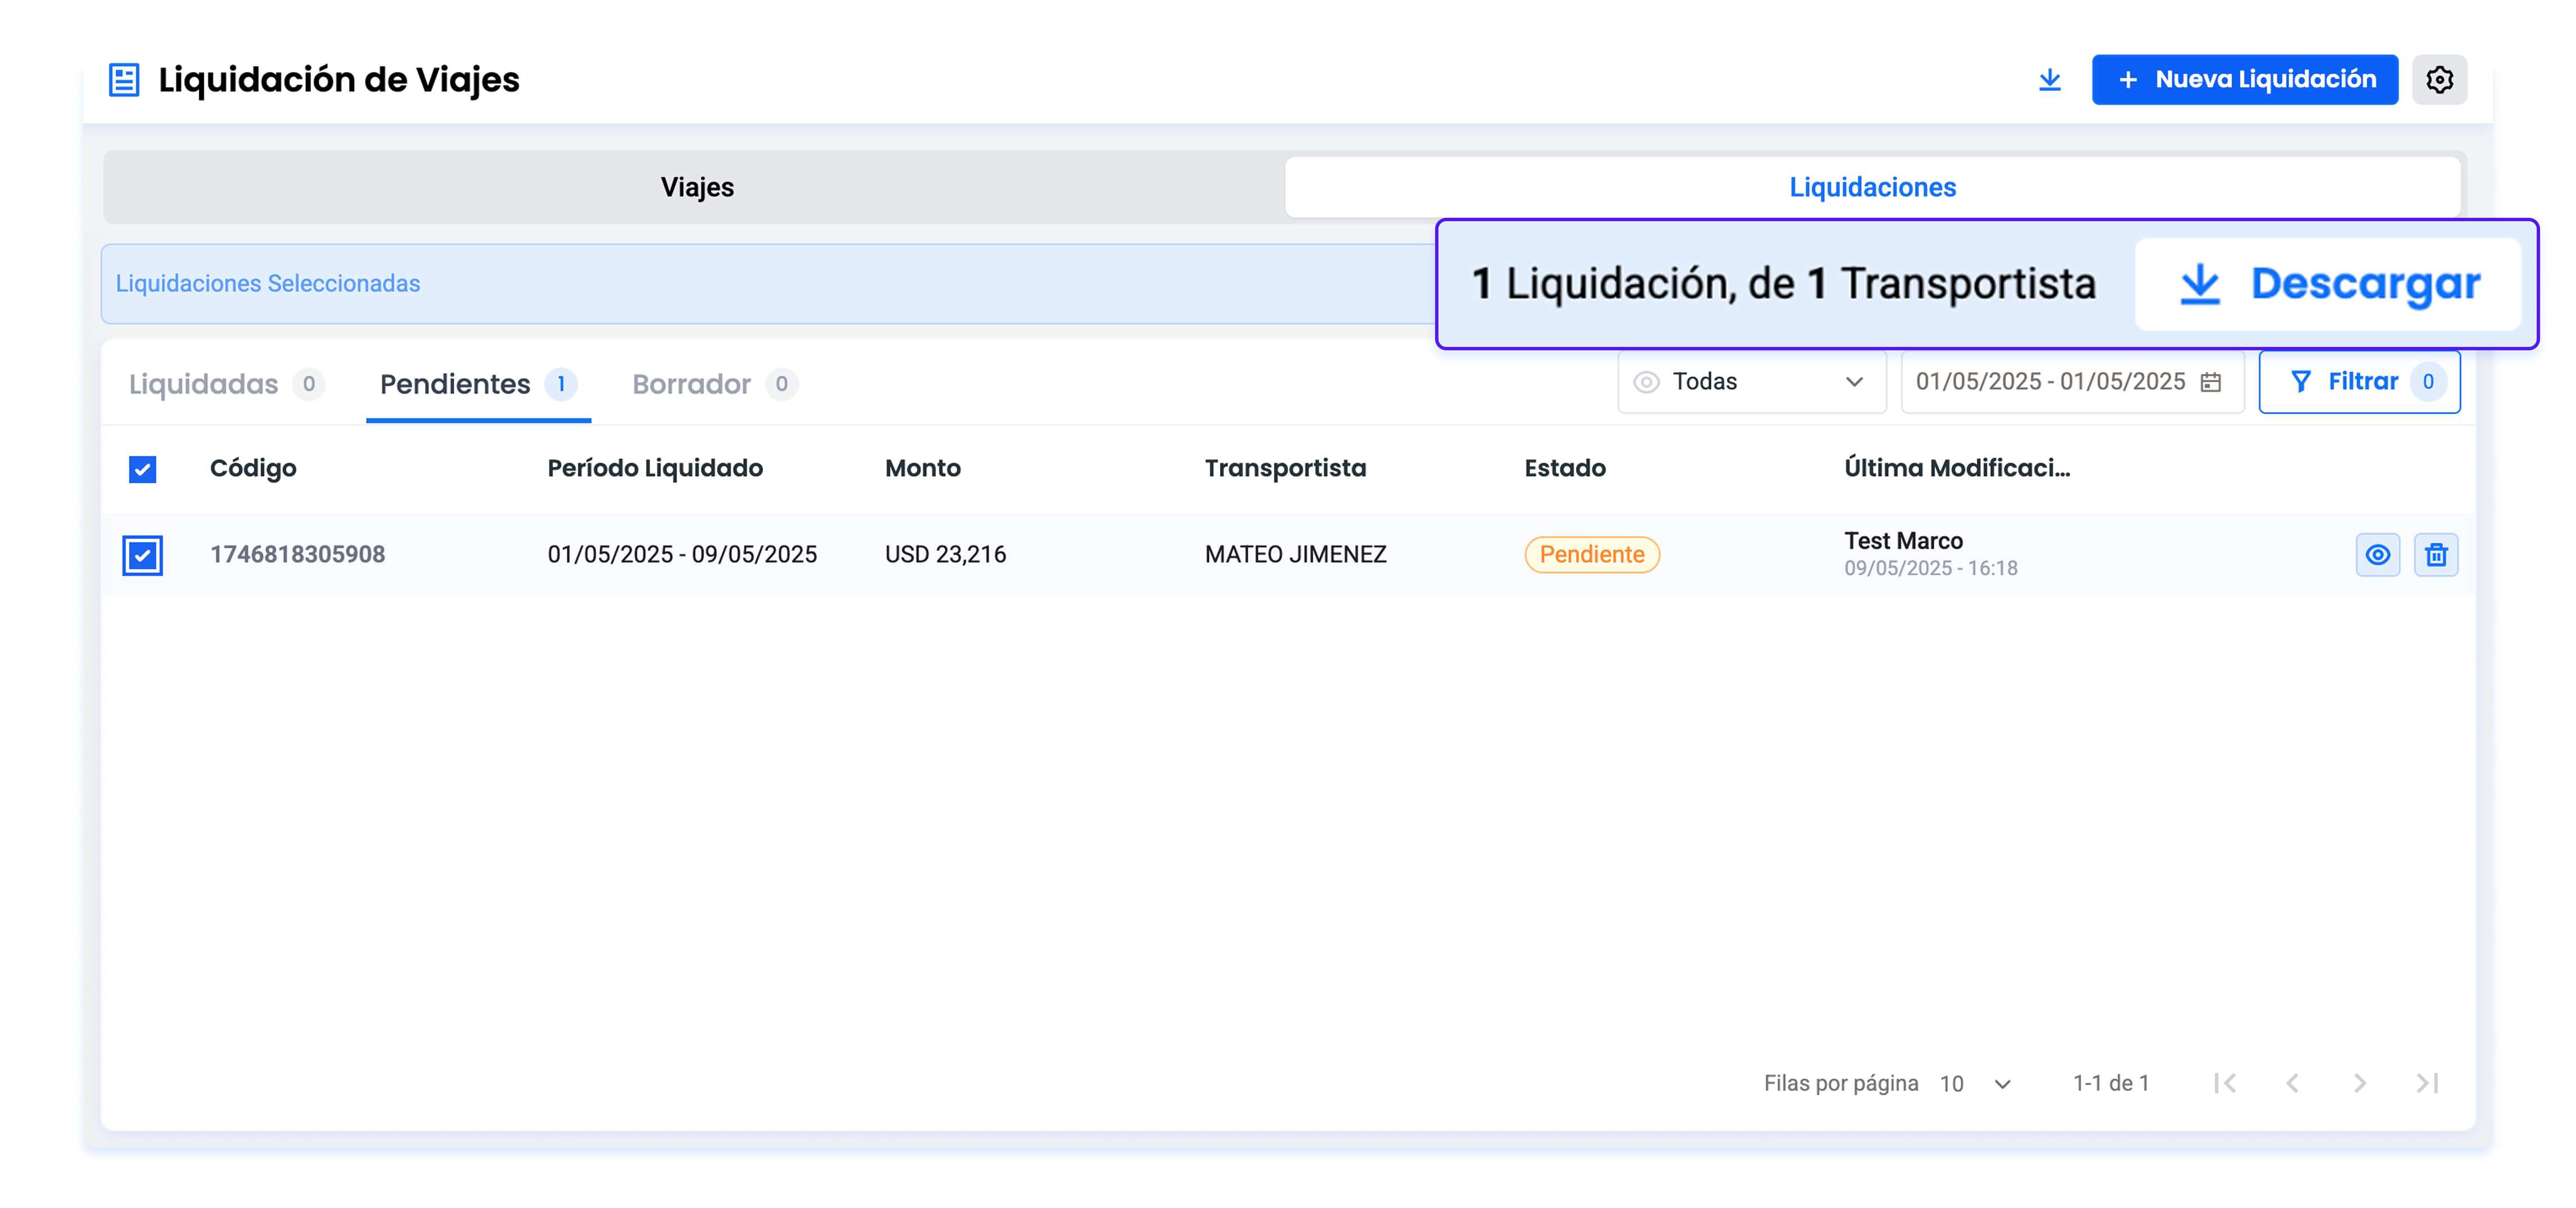Click the Descargar button

click(2328, 284)
